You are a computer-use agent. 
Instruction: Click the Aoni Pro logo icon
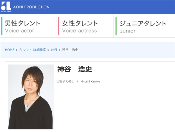[x=6, y=7]
